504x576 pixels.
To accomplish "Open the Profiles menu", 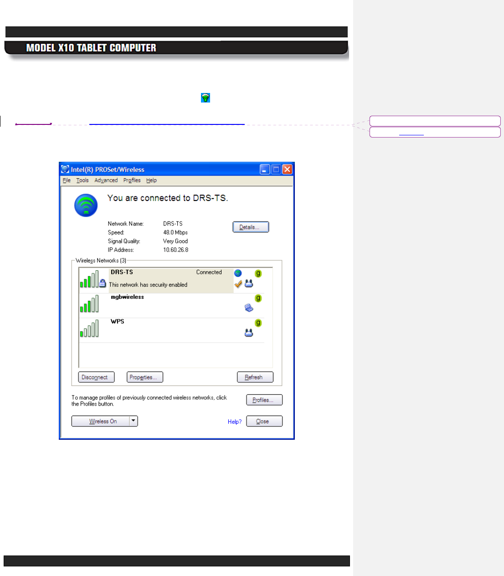I will coord(132,180).
